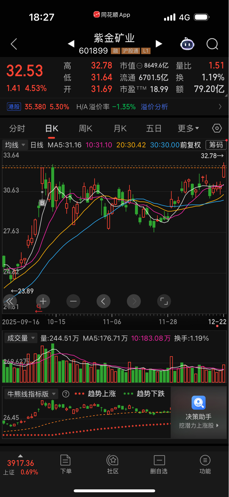
Task: Tap stock code 601899
Action: (x=93, y=51)
